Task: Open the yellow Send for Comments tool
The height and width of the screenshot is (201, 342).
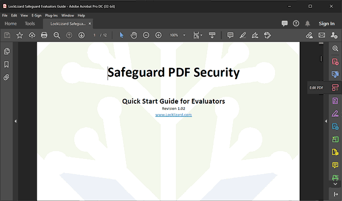Action: pyautogui.click(x=335, y=152)
